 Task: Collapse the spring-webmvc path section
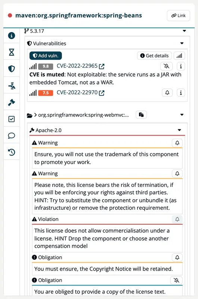coord(182,115)
